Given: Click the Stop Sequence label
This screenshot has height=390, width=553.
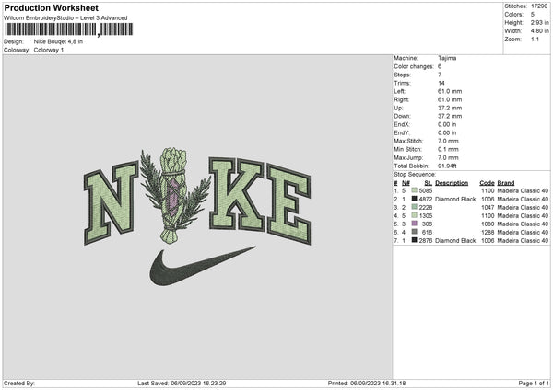Looking at the screenshot, I should 415,175.
